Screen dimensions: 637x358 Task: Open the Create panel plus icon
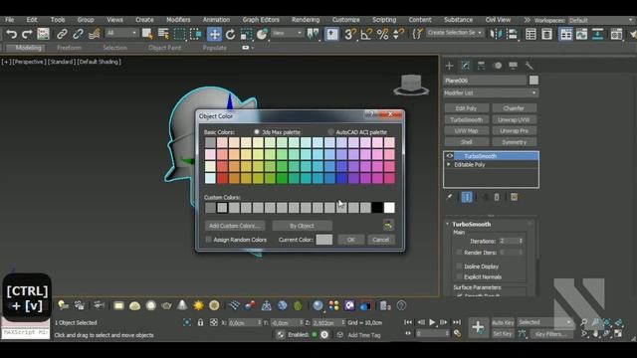point(449,66)
